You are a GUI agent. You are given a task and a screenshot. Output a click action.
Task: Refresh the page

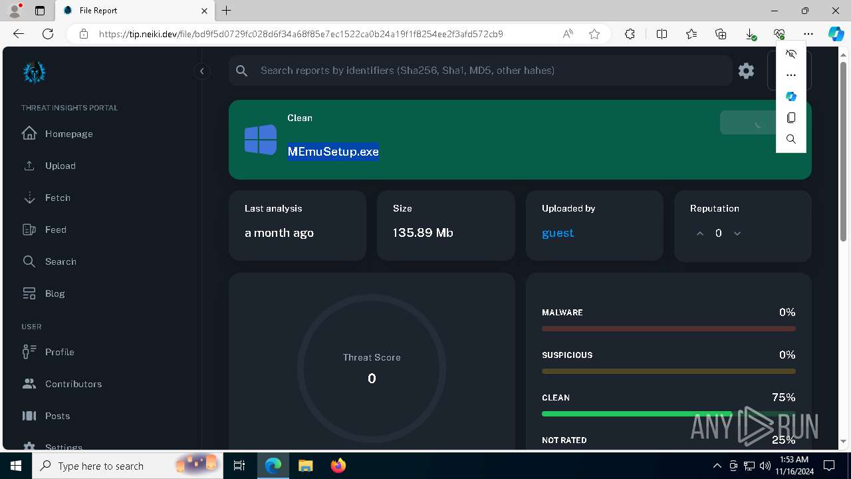[48, 34]
